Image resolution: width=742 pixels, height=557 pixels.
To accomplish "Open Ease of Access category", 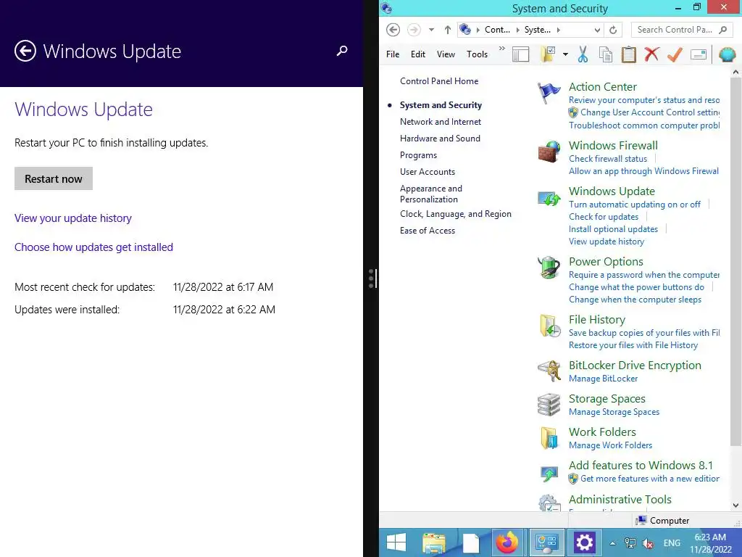I will pos(428,231).
